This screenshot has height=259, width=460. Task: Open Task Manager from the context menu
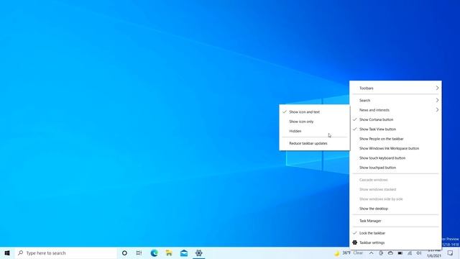point(395,221)
